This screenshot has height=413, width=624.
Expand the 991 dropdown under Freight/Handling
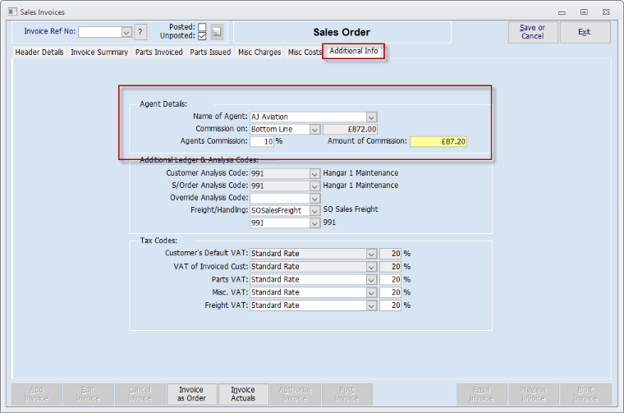[314, 223]
